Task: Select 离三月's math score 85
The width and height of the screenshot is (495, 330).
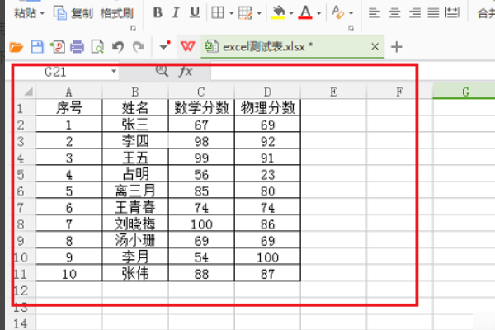Action: (201, 191)
